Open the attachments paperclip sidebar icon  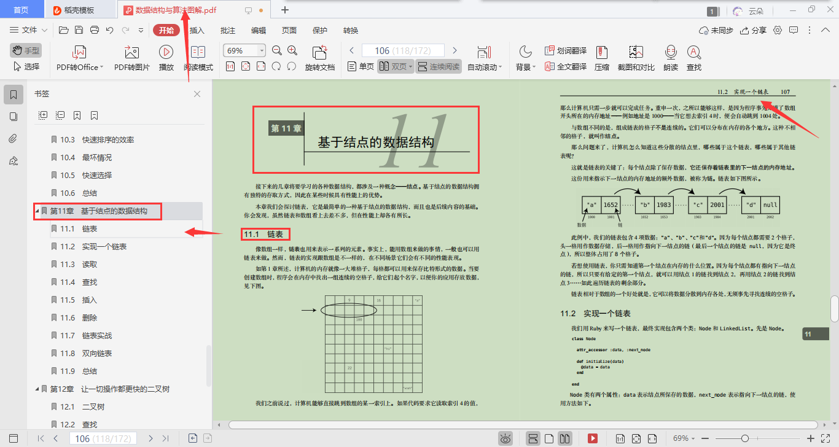point(13,139)
